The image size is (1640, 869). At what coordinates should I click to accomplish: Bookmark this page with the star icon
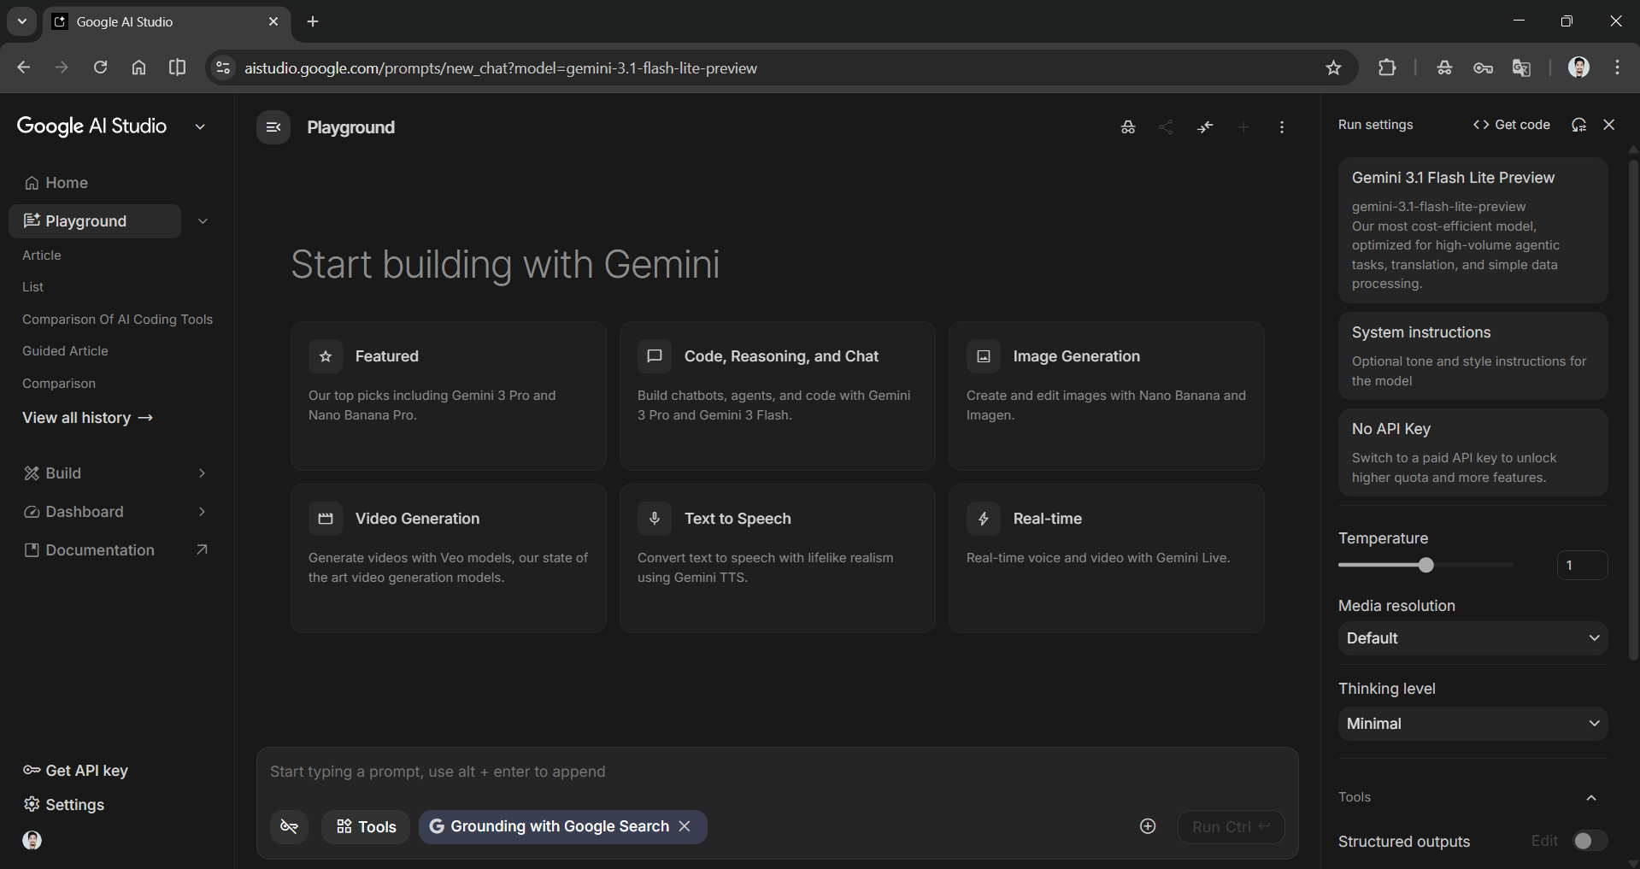pos(1333,68)
